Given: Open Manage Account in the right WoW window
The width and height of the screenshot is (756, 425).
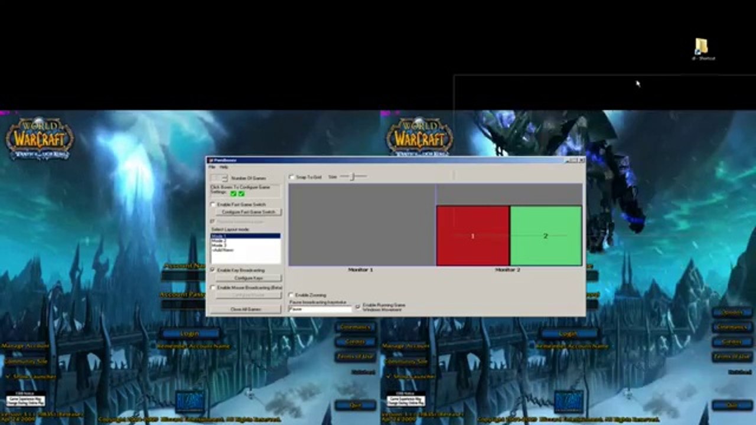Looking at the screenshot, I should 405,346.
